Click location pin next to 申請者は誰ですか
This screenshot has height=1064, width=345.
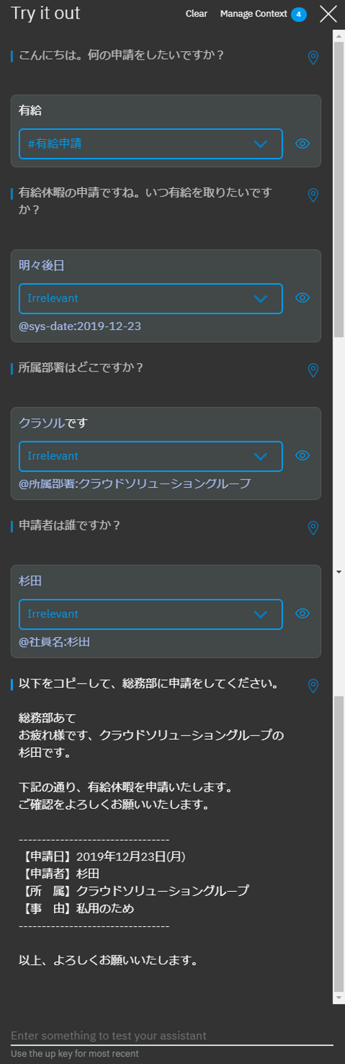point(313,528)
